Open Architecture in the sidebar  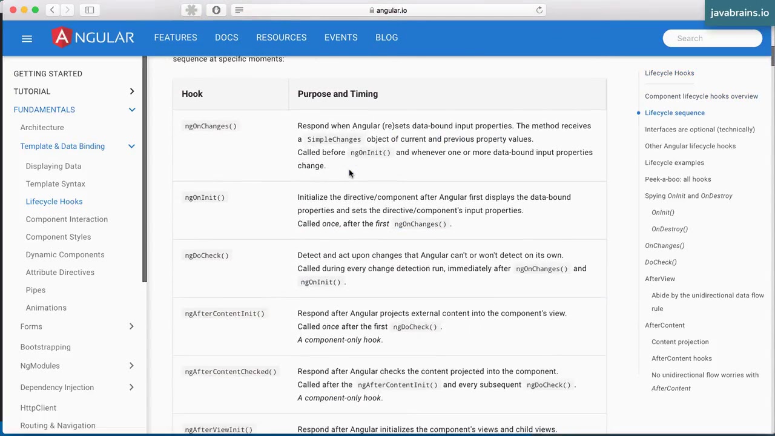(x=42, y=128)
